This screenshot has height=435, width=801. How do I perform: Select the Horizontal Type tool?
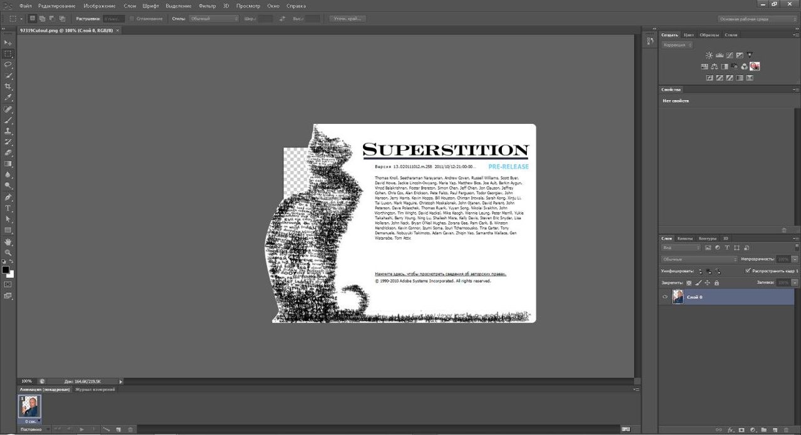(8, 208)
